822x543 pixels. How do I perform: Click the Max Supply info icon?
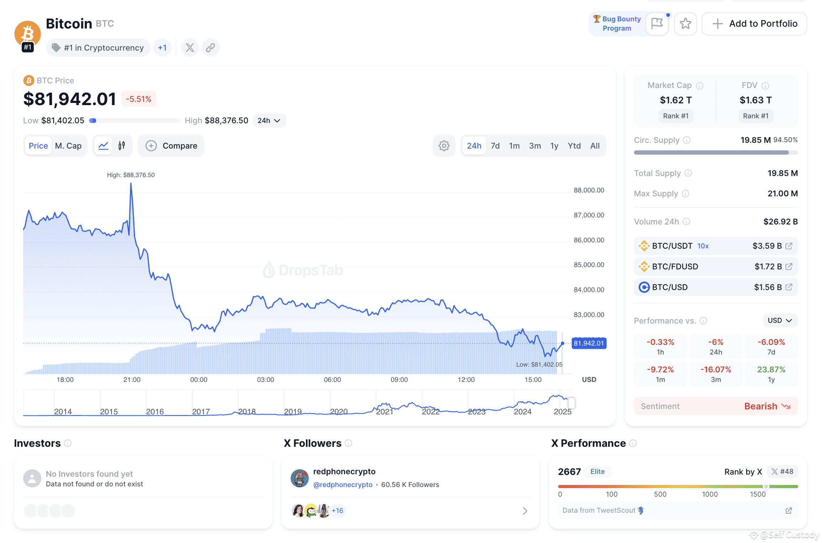[685, 193]
